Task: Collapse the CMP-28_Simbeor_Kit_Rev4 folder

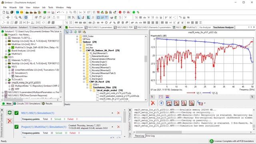Action: [x=80, y=50]
